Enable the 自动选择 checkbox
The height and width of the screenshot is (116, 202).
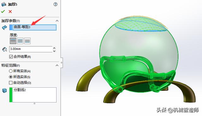pyautogui.click(x=11, y=83)
